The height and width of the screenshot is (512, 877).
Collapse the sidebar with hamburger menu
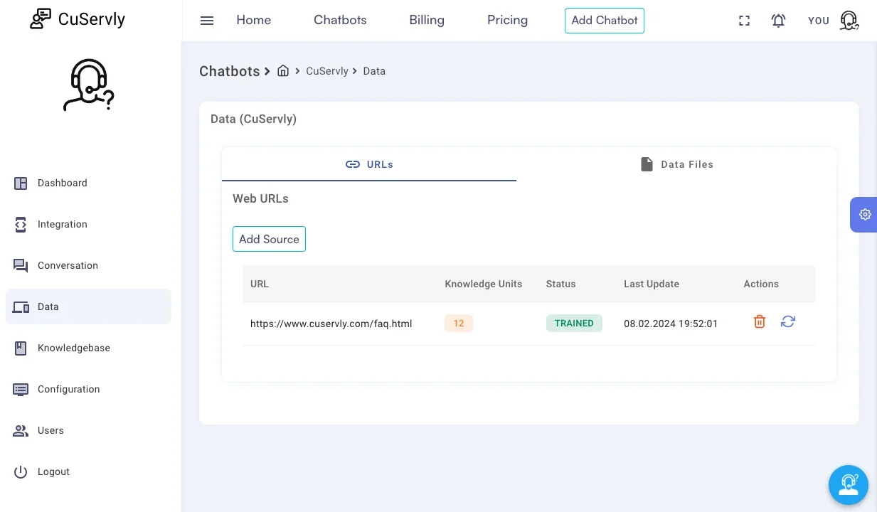tap(207, 21)
